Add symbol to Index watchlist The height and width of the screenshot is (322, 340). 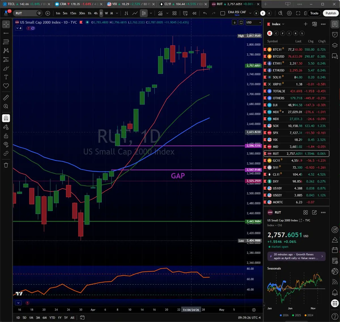click(306, 24)
